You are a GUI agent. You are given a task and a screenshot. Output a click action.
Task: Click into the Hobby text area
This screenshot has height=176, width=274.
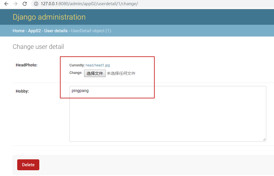[168, 114]
